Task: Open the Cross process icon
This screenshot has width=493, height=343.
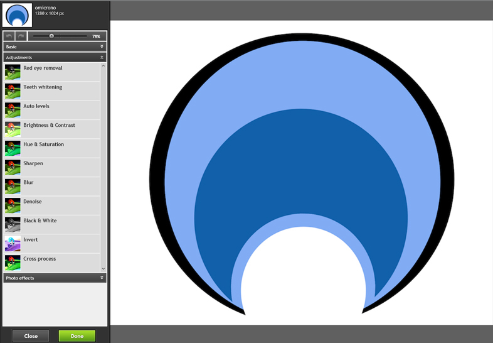Action: tap(13, 263)
